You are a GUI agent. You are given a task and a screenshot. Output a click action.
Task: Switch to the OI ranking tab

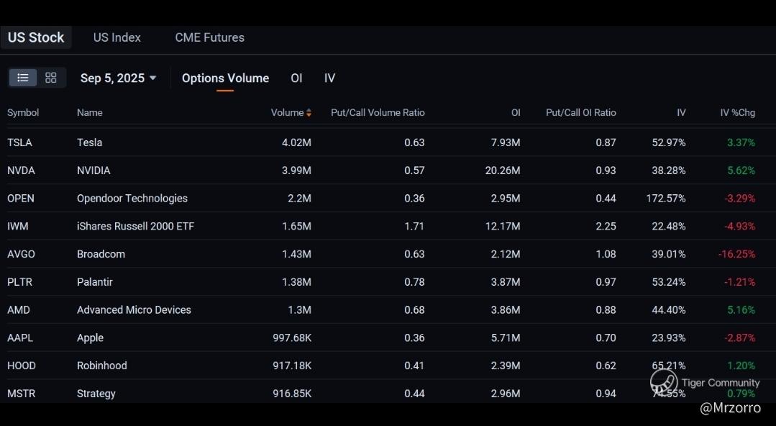coord(296,78)
